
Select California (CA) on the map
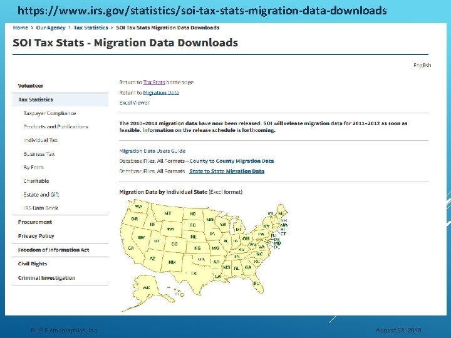coord(131,248)
